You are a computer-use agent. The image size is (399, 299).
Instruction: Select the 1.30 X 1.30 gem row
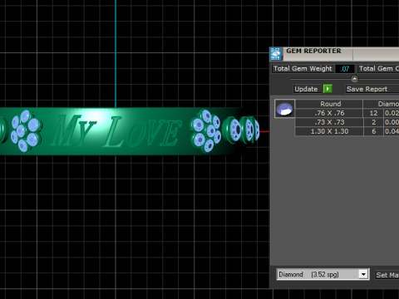click(347, 131)
